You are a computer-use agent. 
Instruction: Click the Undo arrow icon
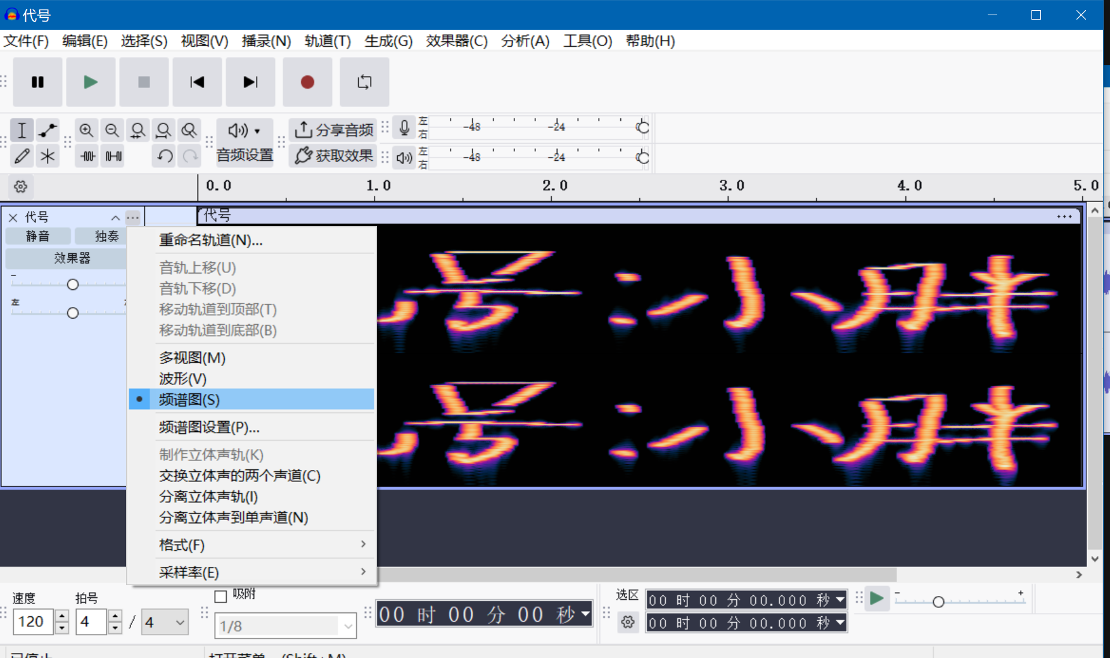165,156
